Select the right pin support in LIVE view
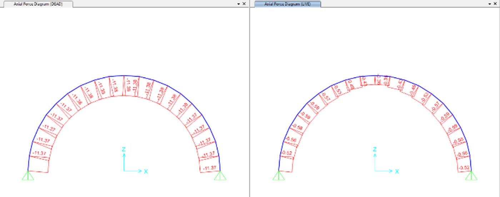 (x=471, y=175)
